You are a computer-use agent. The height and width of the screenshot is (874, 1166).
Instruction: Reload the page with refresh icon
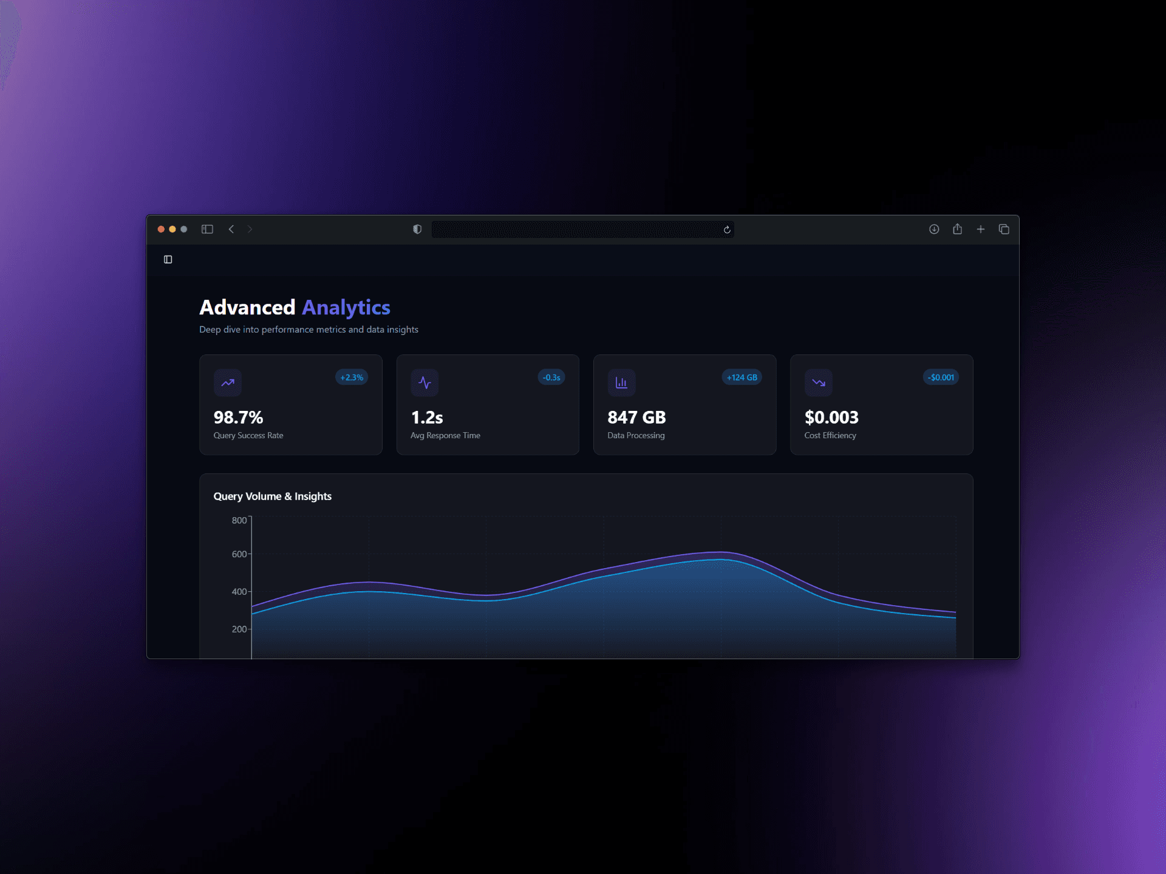(727, 229)
